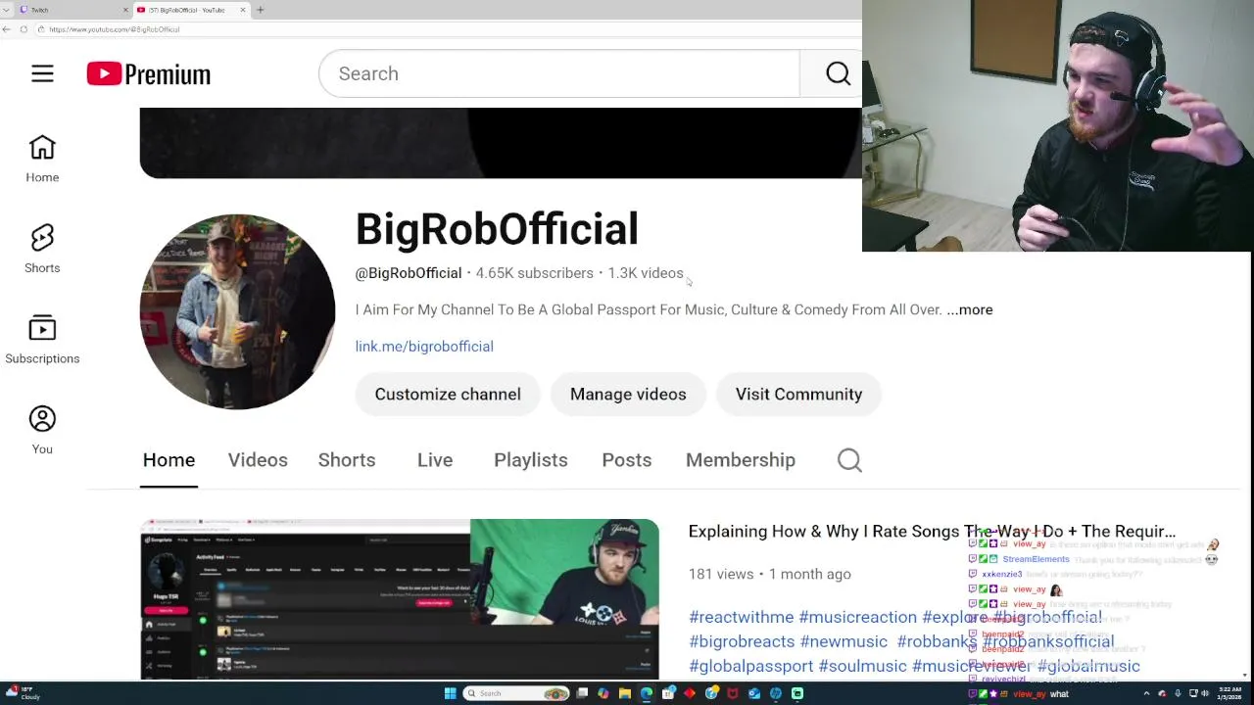Click the #newmusic hashtag
The width and height of the screenshot is (1254, 705).
(844, 641)
